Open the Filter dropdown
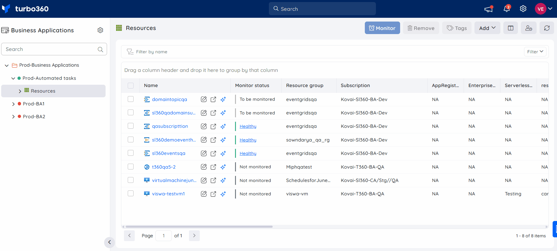The image size is (557, 251). [x=535, y=52]
